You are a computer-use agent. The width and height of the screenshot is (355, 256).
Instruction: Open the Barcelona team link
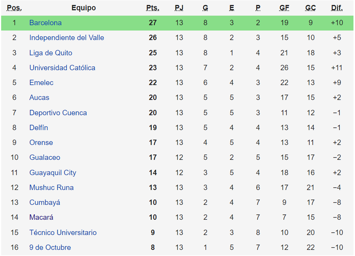pos(45,23)
